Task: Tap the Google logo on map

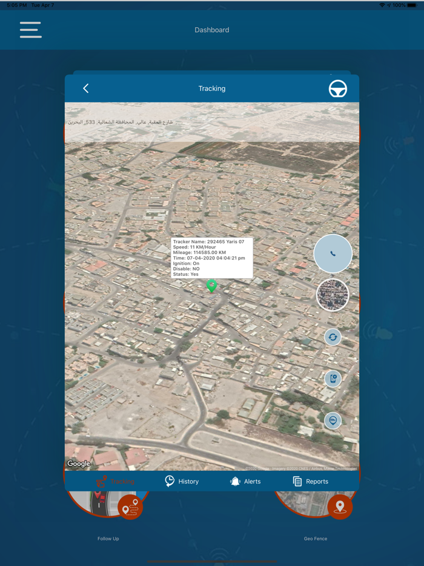Action: (x=79, y=464)
